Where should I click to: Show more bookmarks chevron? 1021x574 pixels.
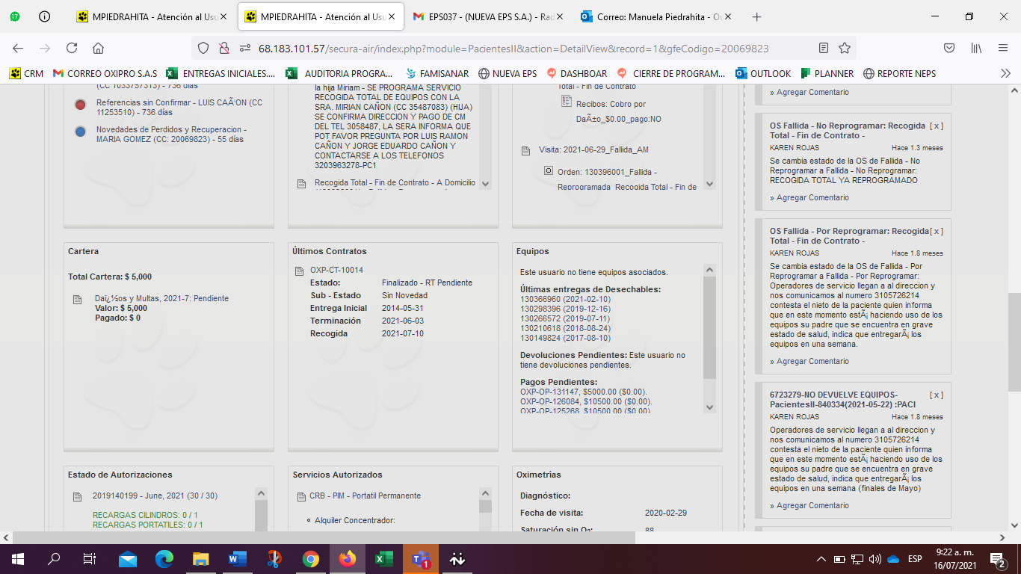pos(1005,73)
